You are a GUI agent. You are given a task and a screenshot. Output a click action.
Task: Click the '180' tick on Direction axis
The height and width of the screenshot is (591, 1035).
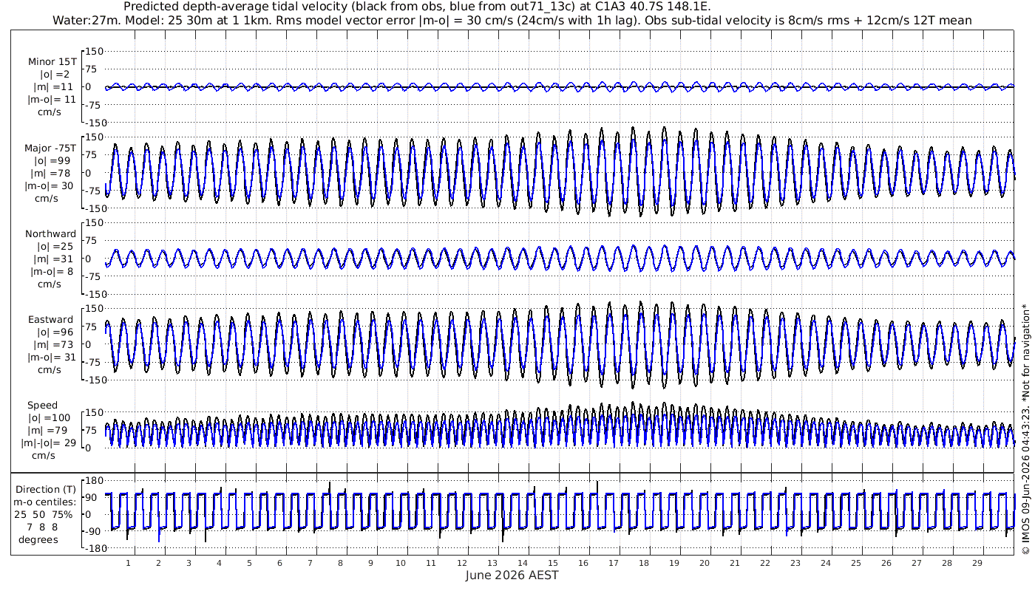[95, 481]
